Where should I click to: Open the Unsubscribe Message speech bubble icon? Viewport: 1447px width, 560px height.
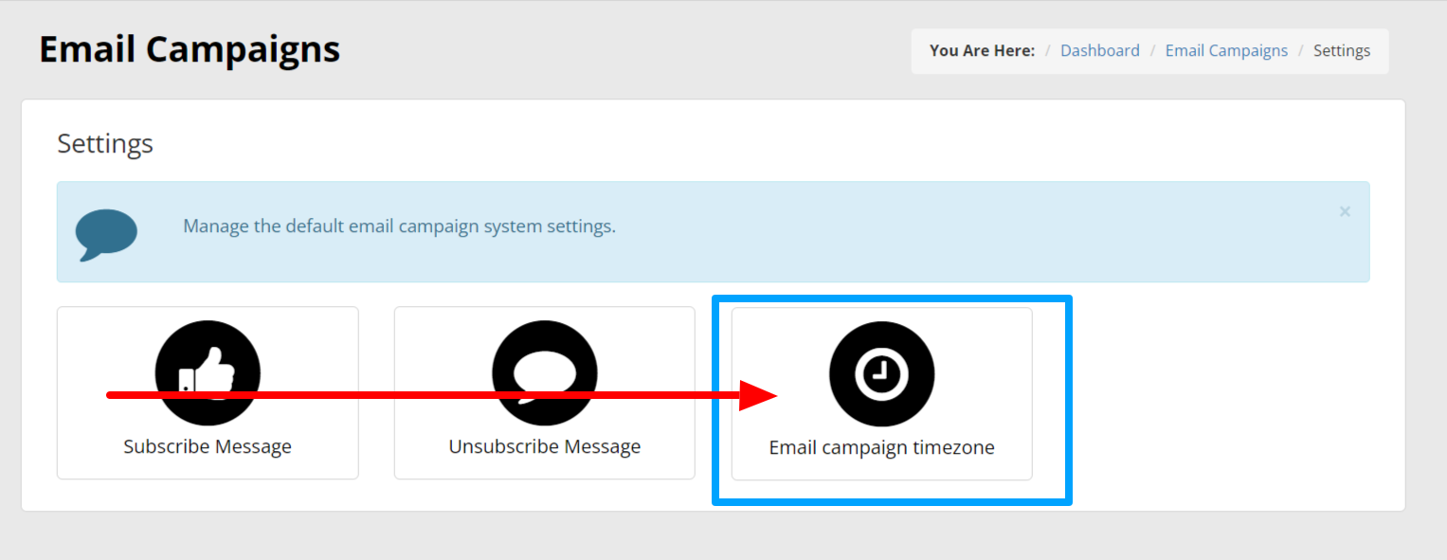545,373
